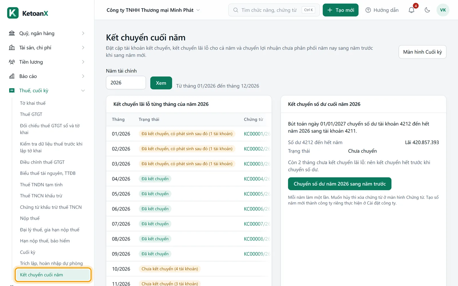Expand the Báo cáo menu chevron

pos(83,76)
